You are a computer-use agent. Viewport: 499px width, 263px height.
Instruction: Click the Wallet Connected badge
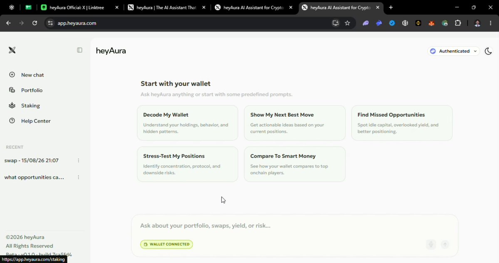click(166, 244)
